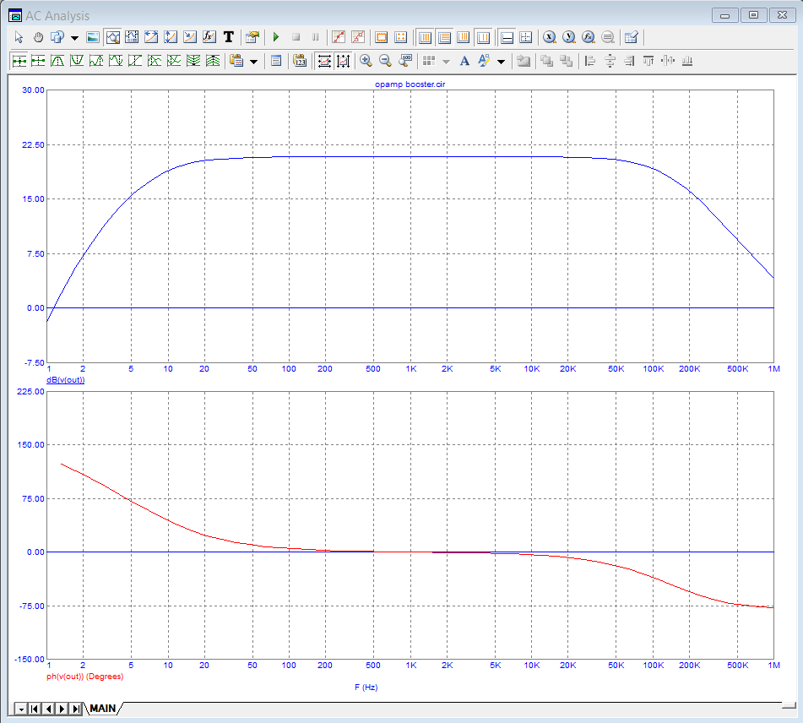This screenshot has width=803, height=723.
Task: Select the vertical tag arrow tool
Action: 171,37
